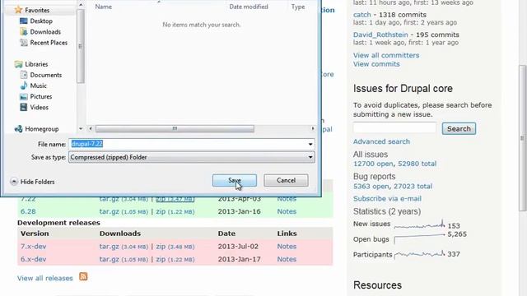Click the Open bugs sparkline chart
Image resolution: width=527 pixels, height=296 pixels.
click(419, 238)
